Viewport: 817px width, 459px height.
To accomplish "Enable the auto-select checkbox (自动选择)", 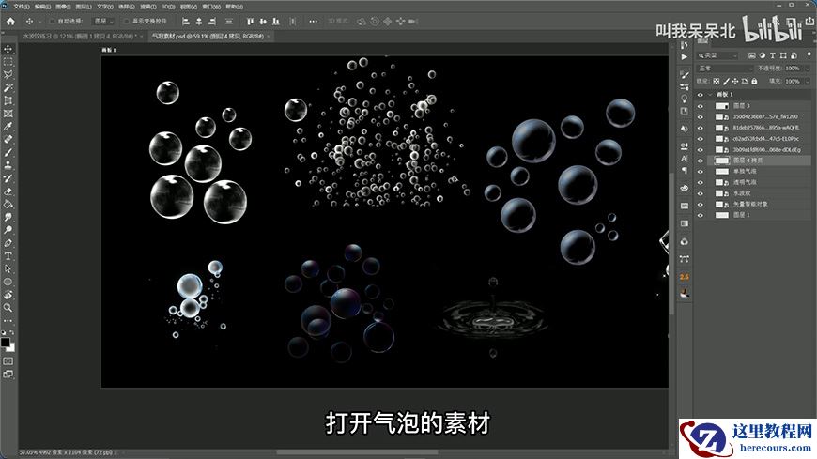I will click(52, 22).
